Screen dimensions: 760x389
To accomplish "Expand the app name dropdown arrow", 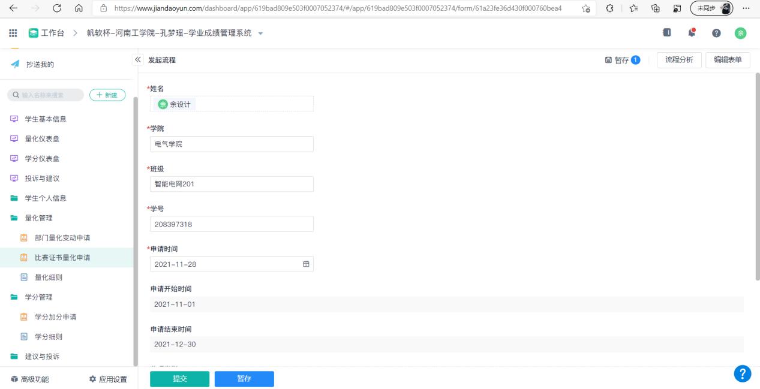I will pyautogui.click(x=260, y=33).
